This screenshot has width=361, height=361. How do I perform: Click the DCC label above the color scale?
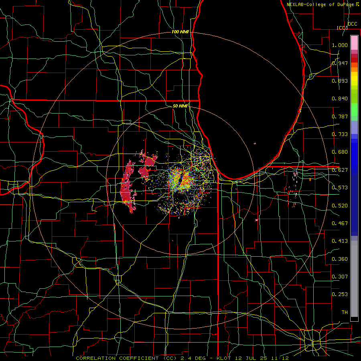click(x=352, y=24)
